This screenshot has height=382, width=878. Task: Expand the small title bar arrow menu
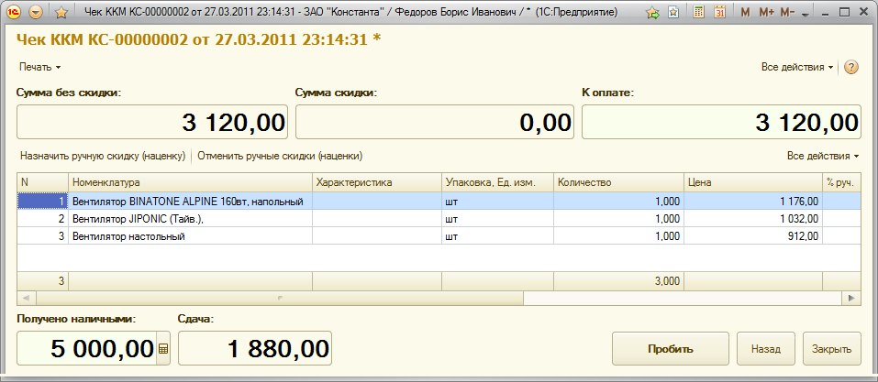click(806, 15)
